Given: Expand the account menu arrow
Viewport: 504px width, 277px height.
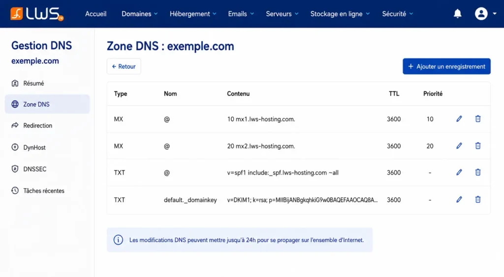Looking at the screenshot, I should tap(495, 14).
